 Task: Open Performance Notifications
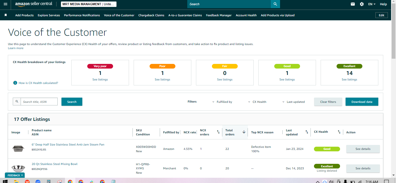tap(82, 15)
